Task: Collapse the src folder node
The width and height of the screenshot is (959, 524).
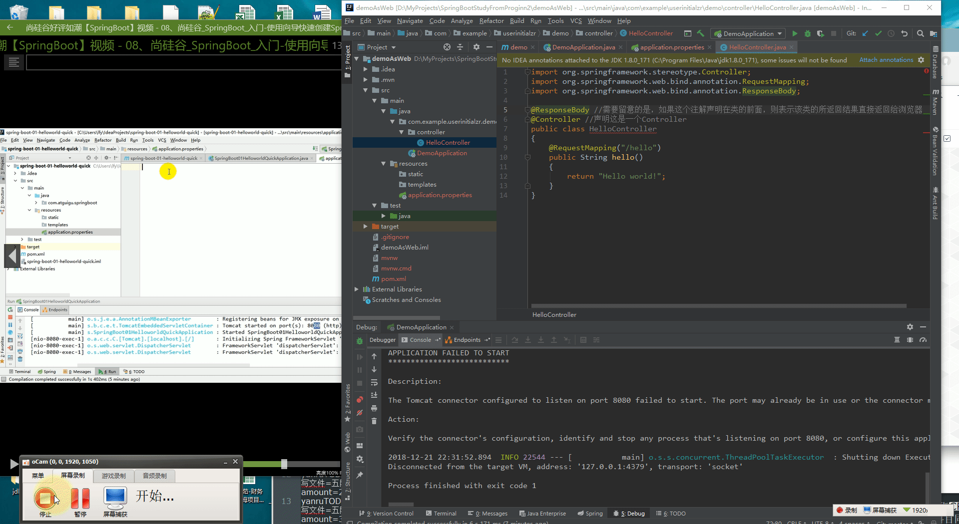Action: click(x=366, y=90)
